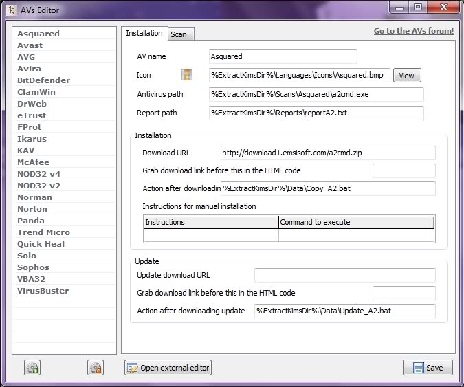This screenshot has width=464, height=387.
Task: Click the Instructions column header
Action: pos(211,222)
